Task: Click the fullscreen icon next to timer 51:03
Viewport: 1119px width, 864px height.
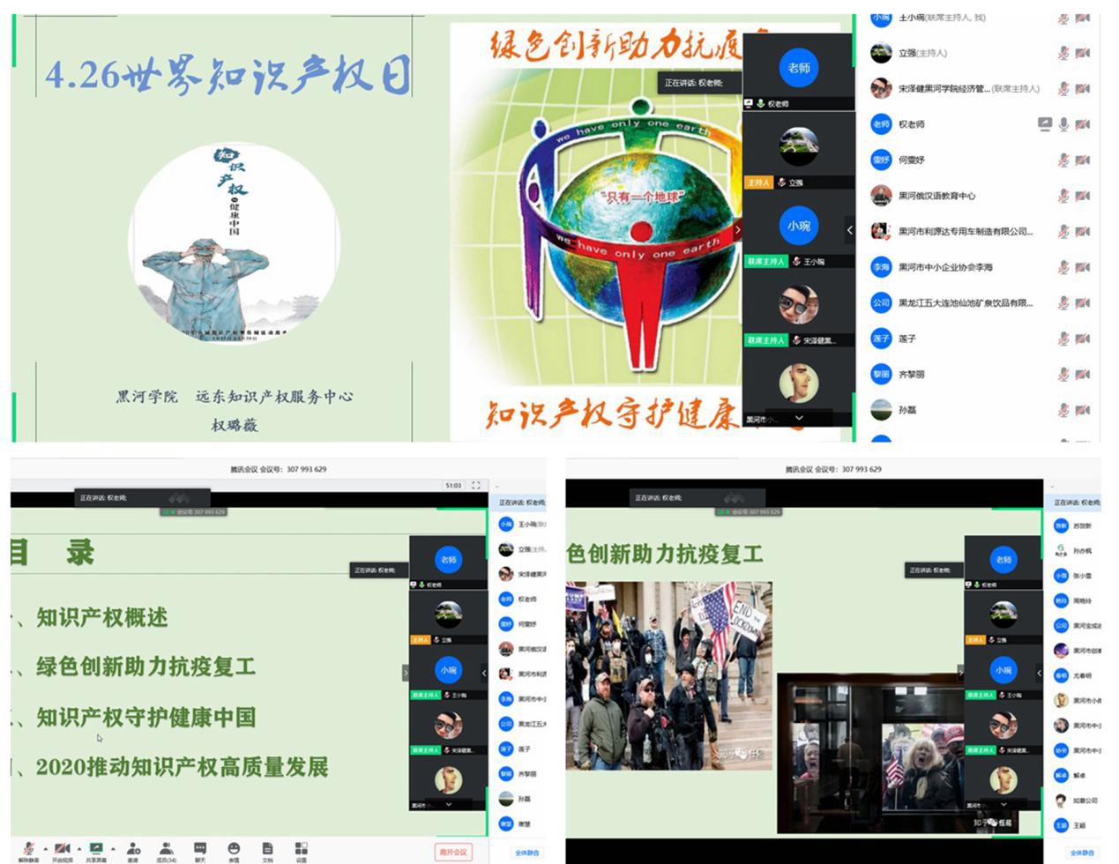Action: [476, 485]
